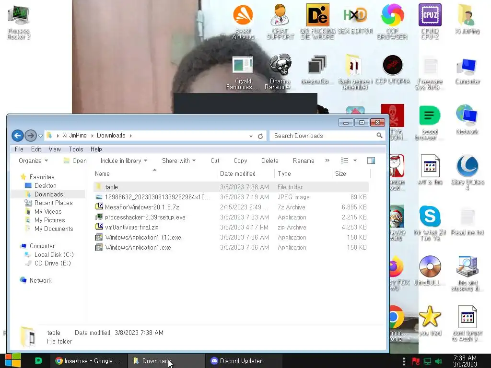
Task: Select vm0antivirus-final.zip file
Action: 231,227
